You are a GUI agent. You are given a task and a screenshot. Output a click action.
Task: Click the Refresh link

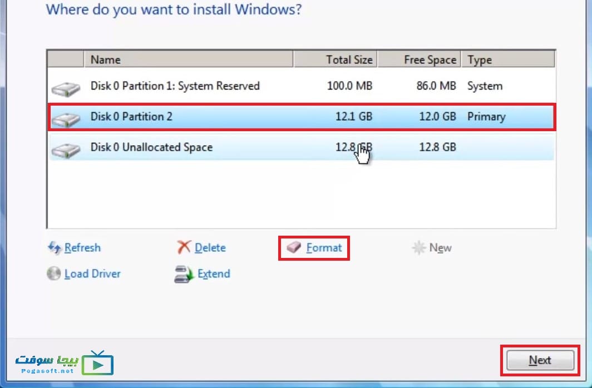point(82,248)
